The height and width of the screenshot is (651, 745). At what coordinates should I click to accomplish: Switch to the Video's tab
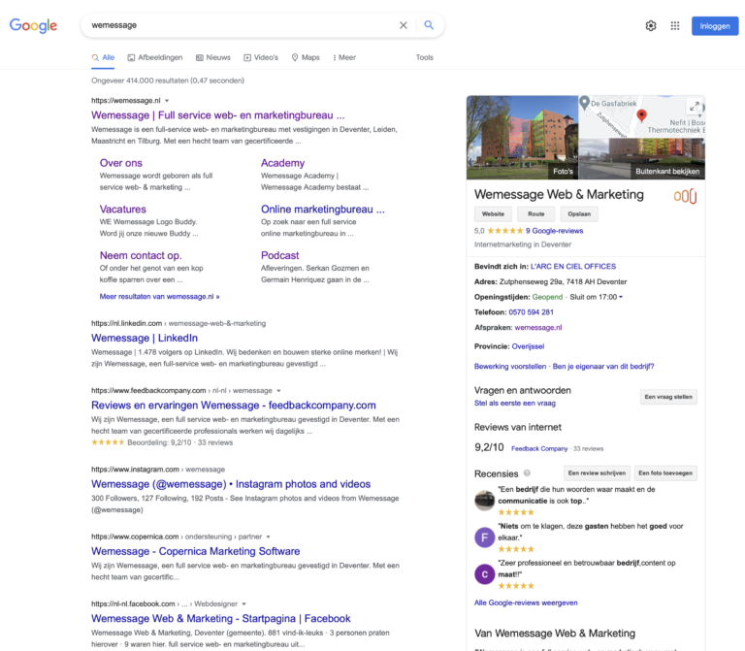point(261,57)
